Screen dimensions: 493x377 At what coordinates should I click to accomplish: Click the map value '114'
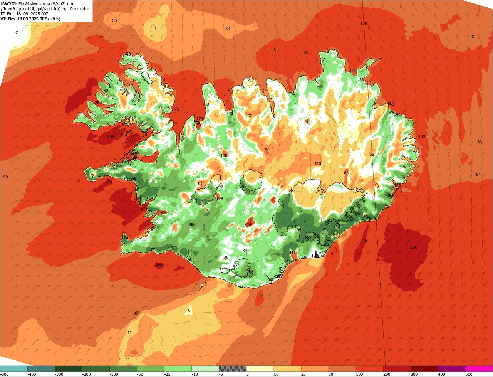coord(353,70)
